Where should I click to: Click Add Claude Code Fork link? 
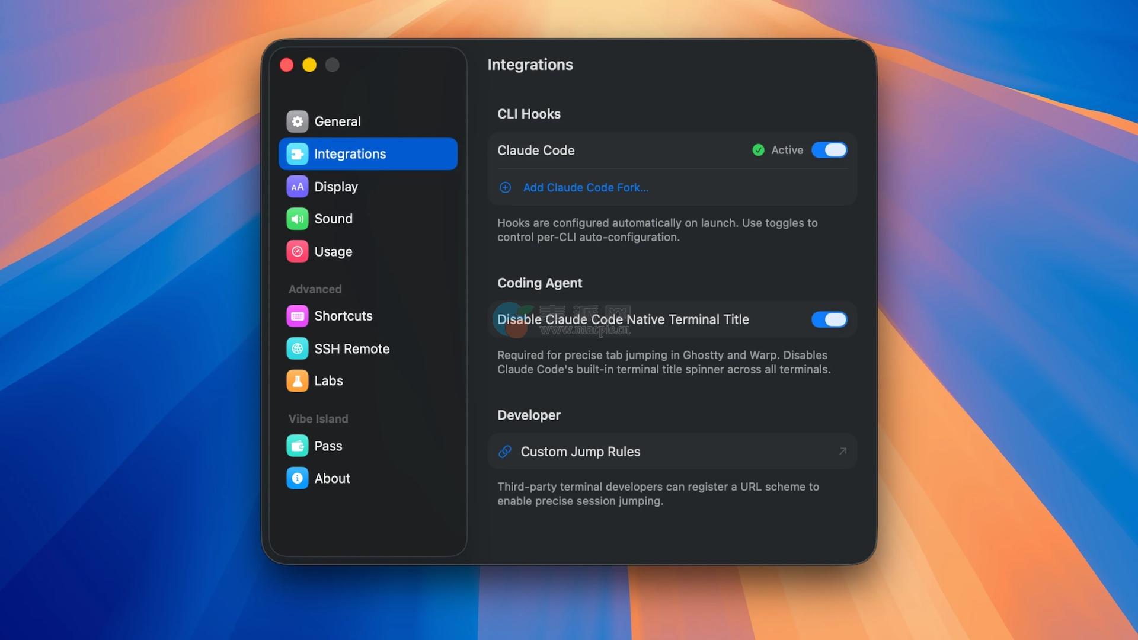586,187
